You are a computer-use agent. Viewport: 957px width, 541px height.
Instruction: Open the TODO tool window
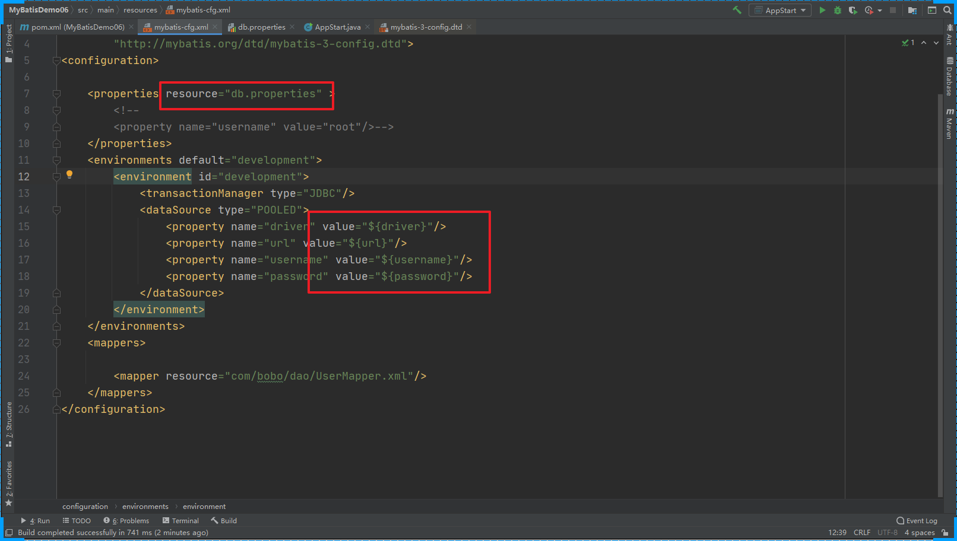coord(77,521)
